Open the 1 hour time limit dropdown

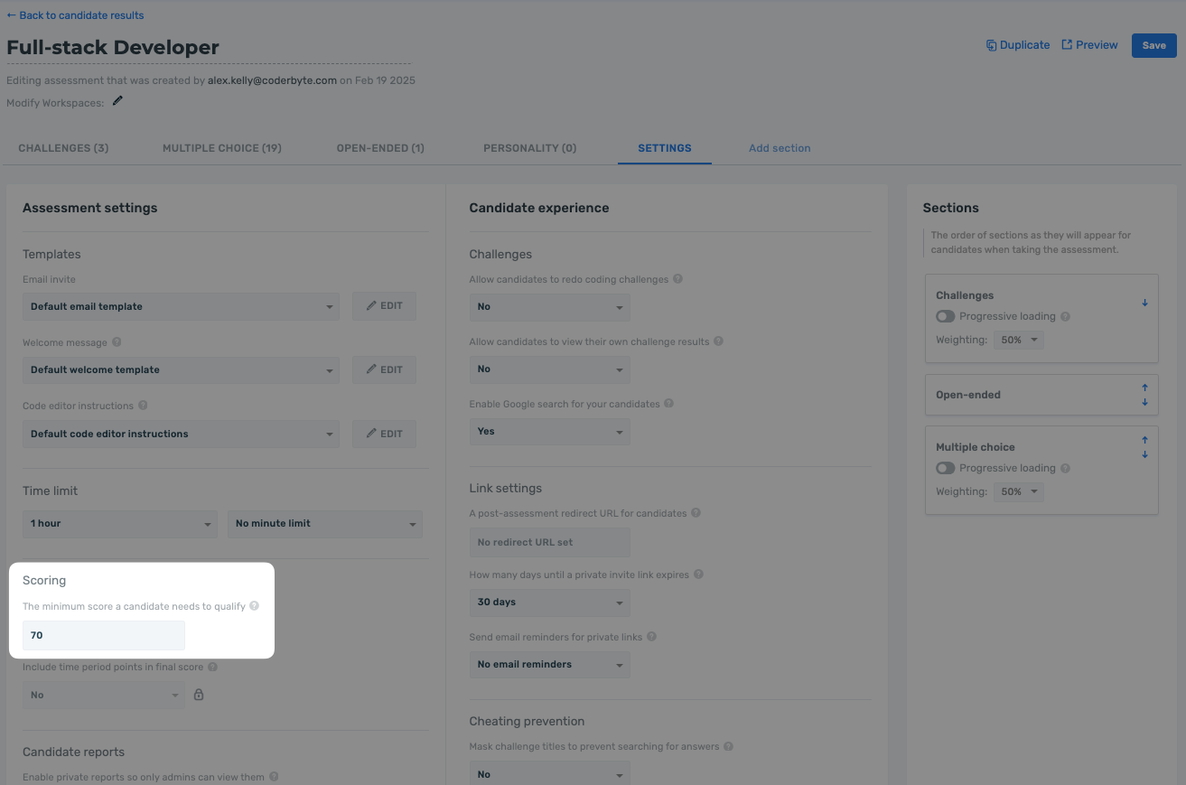[x=120, y=524]
